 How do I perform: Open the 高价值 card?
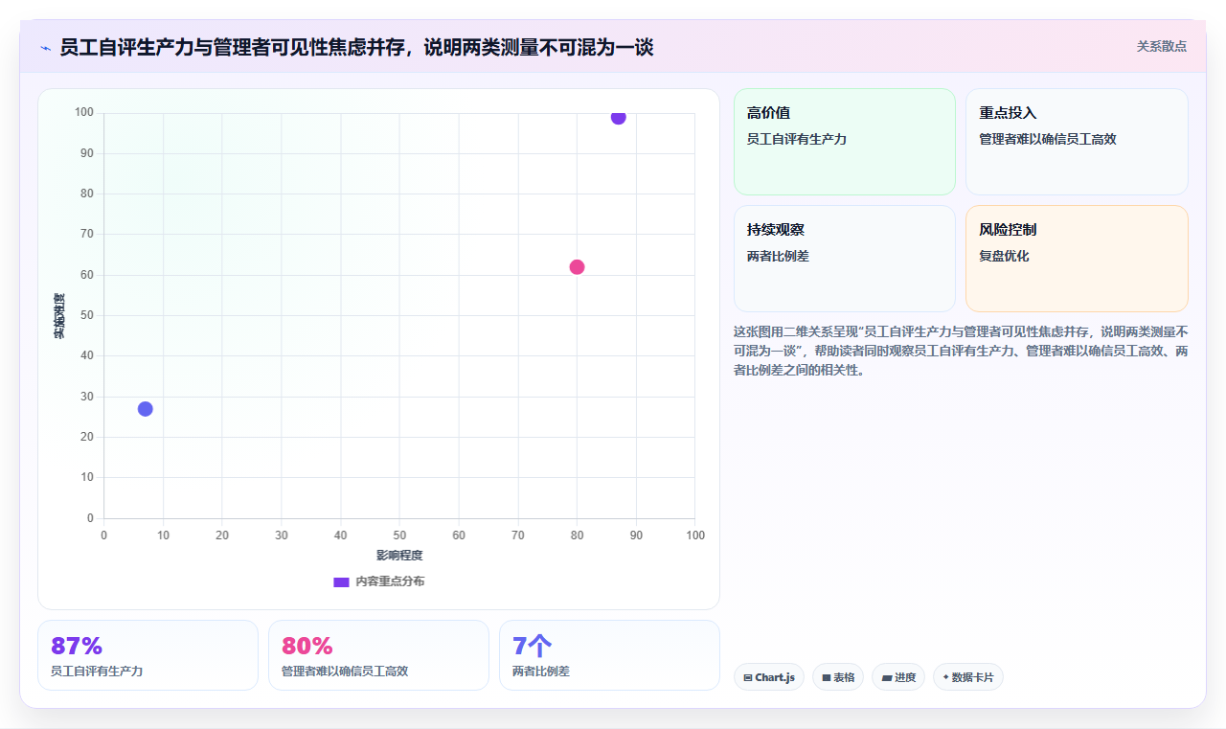point(845,142)
